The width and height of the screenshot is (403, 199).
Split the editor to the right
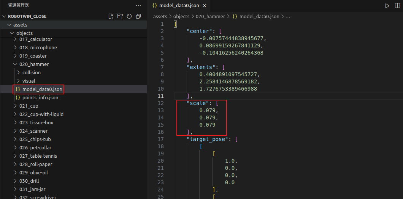(x=397, y=6)
